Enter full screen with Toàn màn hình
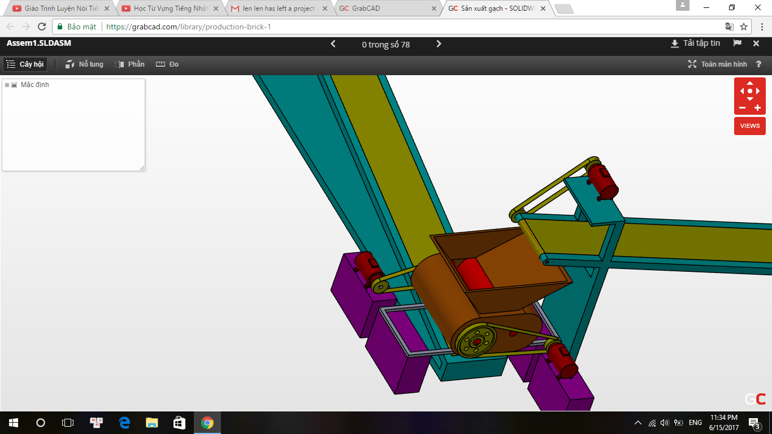 [x=717, y=64]
